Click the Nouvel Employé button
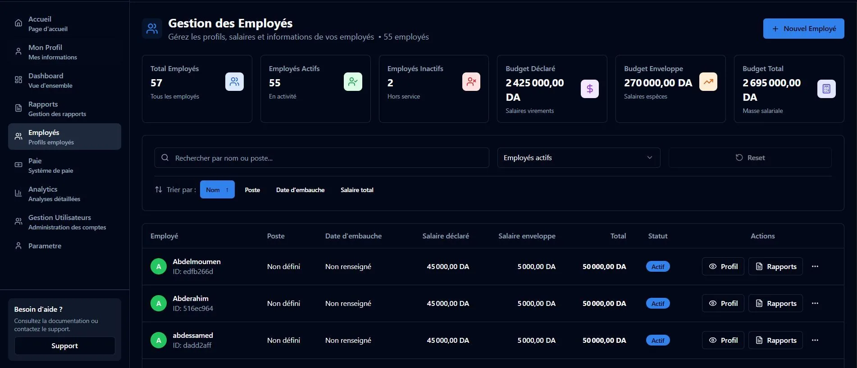Screen dimensions: 857x368 click(803, 29)
